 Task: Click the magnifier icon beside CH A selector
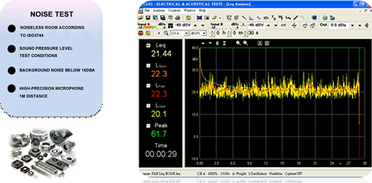point(166,33)
